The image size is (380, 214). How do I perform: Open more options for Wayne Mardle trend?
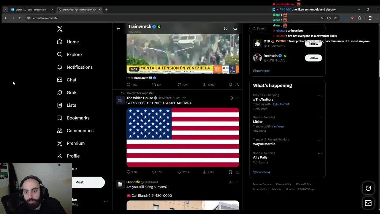click(320, 140)
